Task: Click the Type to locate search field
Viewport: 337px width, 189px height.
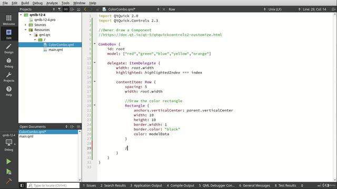Action: coord(53,185)
